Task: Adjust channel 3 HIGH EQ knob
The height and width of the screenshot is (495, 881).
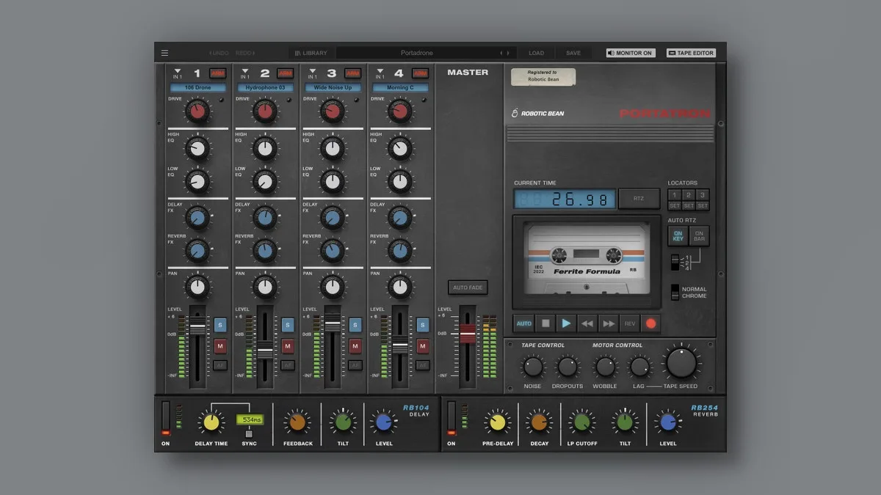Action: coord(333,149)
